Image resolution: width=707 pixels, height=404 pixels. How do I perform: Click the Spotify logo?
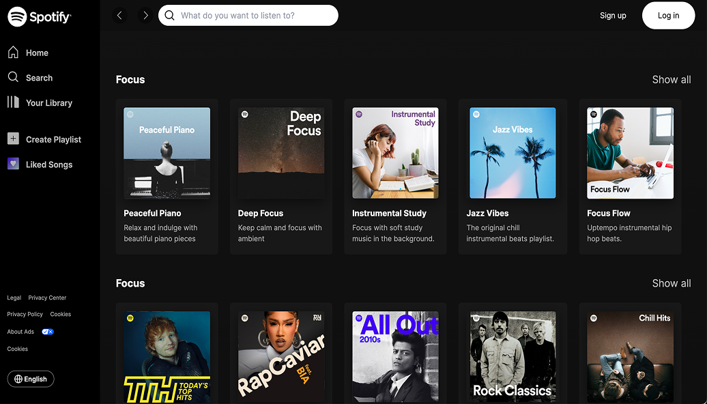pos(40,17)
